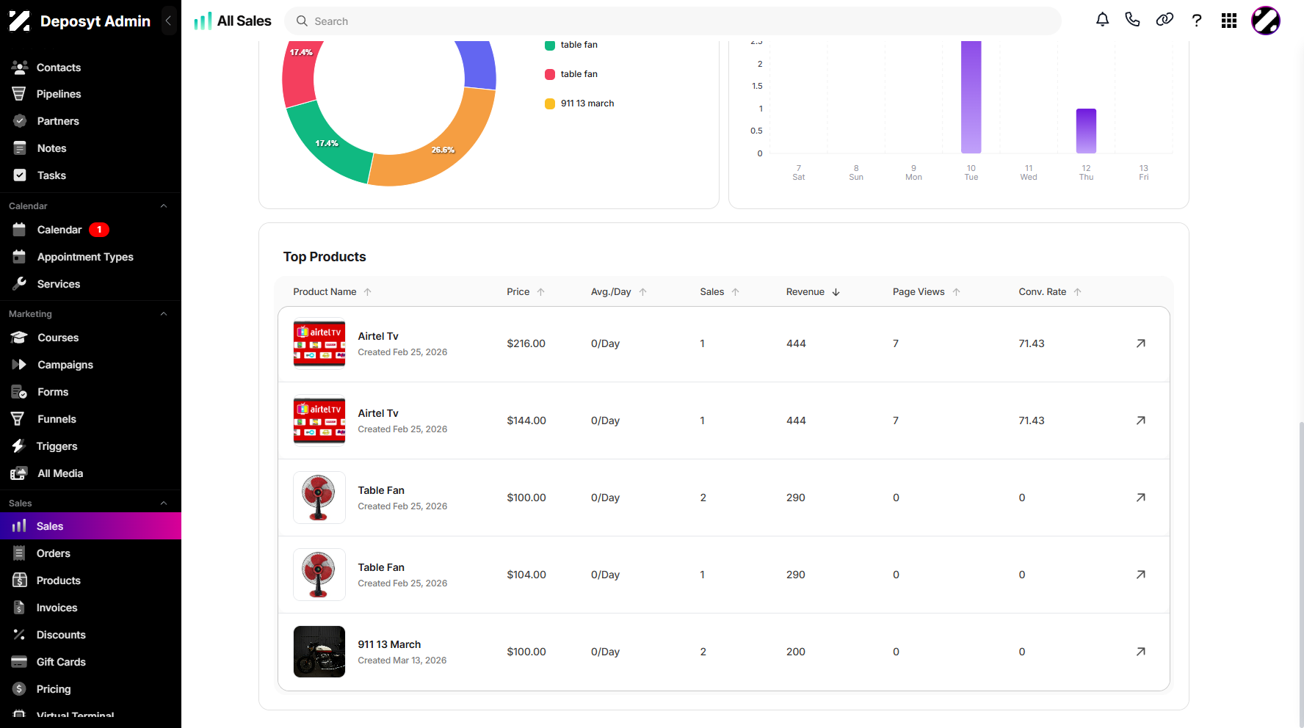Sort by Product Name arrow

point(368,292)
